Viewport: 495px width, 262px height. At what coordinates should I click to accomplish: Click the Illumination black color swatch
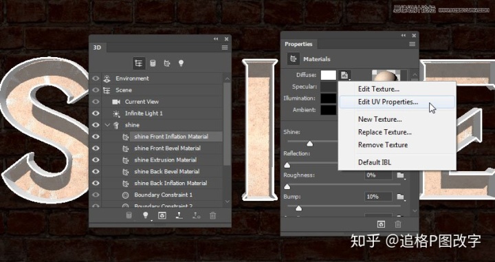[x=329, y=98]
